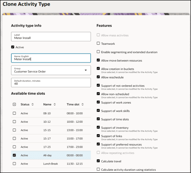Viewport: 191px width, 173px height.
Task: Uncheck Allow move between resources
Action: pyautogui.click(x=98, y=60)
